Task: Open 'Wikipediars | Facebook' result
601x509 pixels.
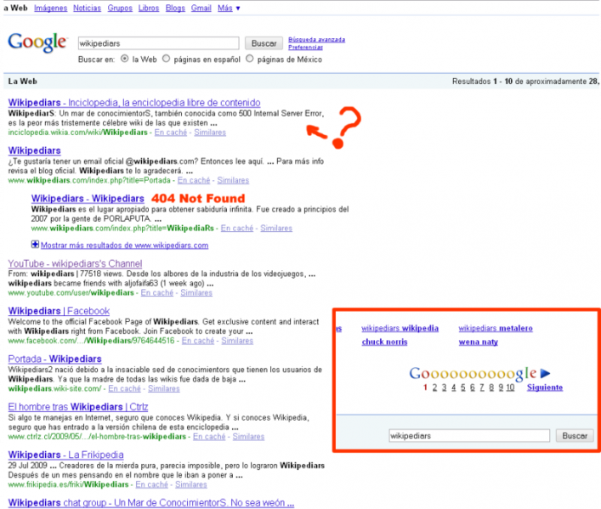Action: pos(59,311)
